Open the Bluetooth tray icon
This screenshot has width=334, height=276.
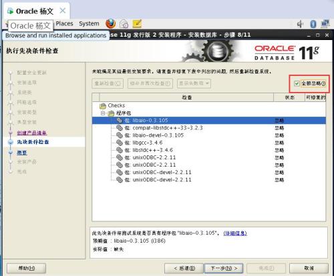[313, 24]
